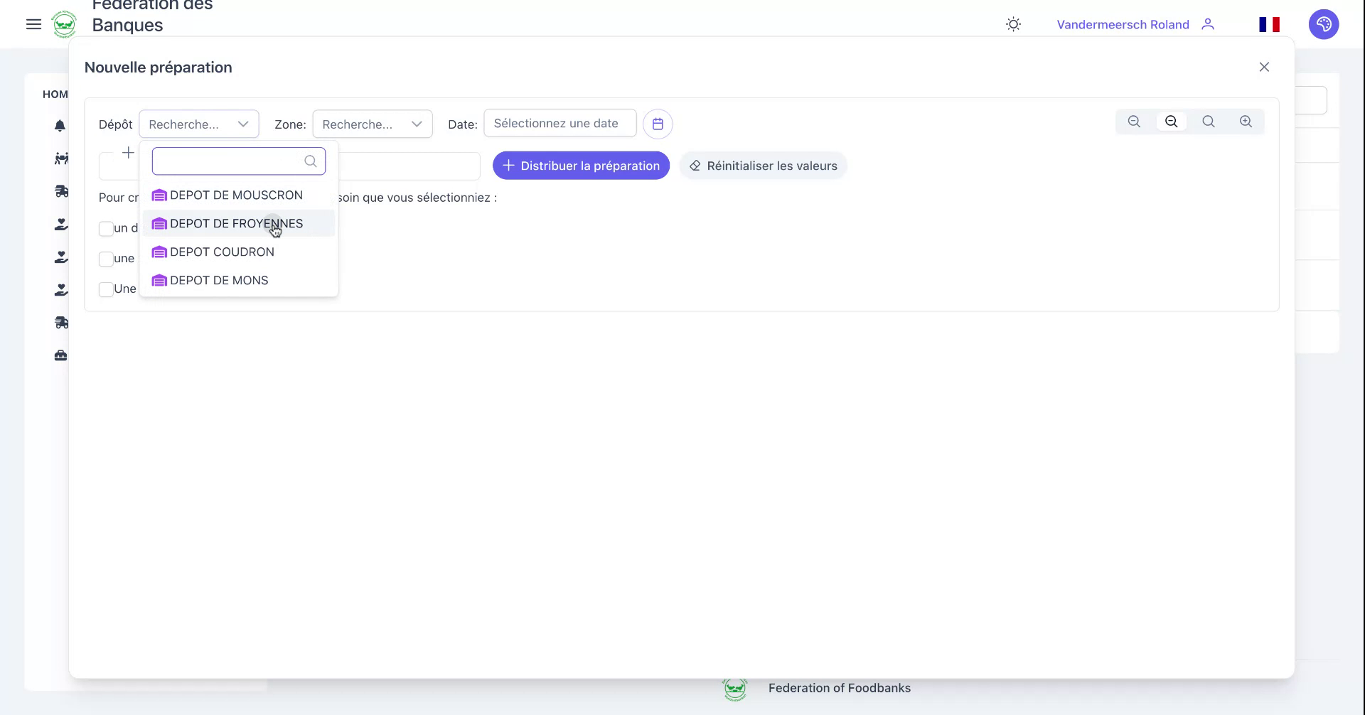
Task: Click Réinitialiser les valeurs
Action: (x=763, y=165)
